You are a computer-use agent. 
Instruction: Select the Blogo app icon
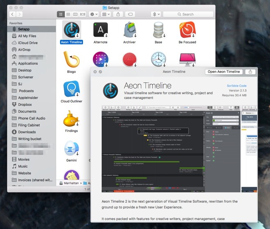coord(72,59)
